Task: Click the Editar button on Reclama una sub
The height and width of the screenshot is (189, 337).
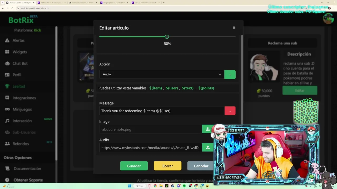Action: click(x=300, y=91)
